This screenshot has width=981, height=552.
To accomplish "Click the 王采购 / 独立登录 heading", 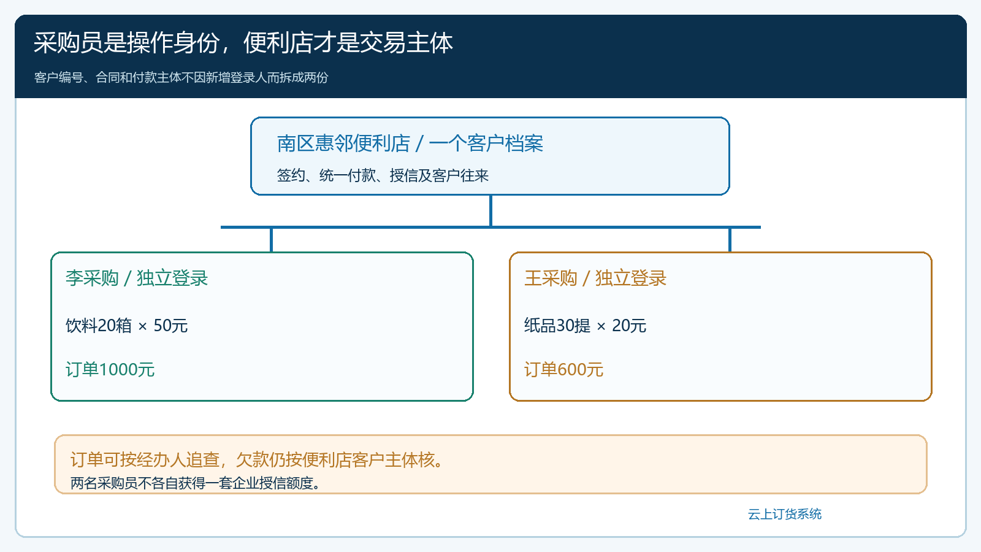I will [x=595, y=278].
